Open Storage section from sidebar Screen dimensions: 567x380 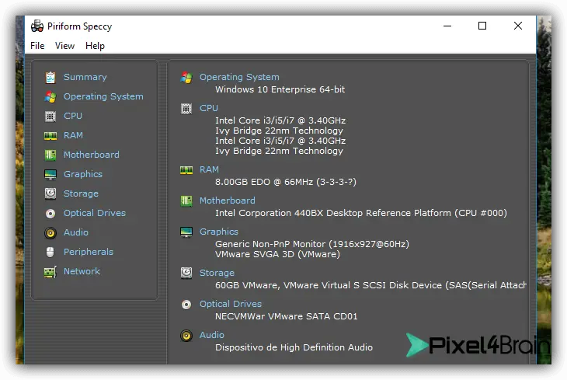(81, 193)
